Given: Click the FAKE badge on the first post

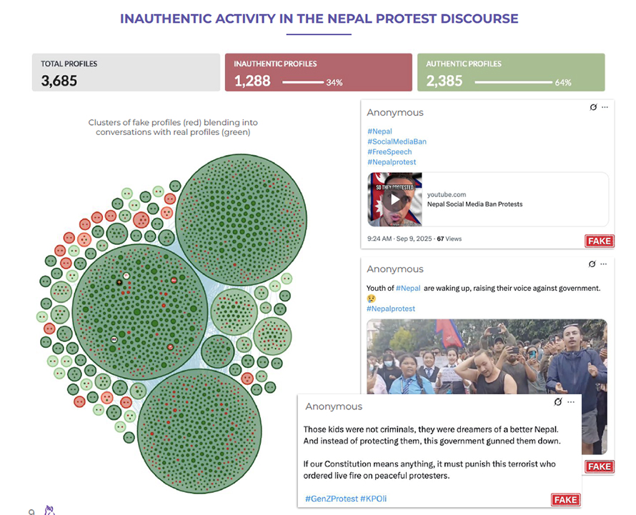Looking at the screenshot, I should click(599, 241).
